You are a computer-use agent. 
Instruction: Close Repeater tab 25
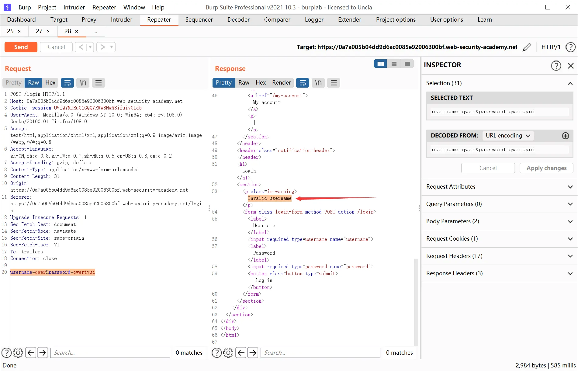point(19,31)
